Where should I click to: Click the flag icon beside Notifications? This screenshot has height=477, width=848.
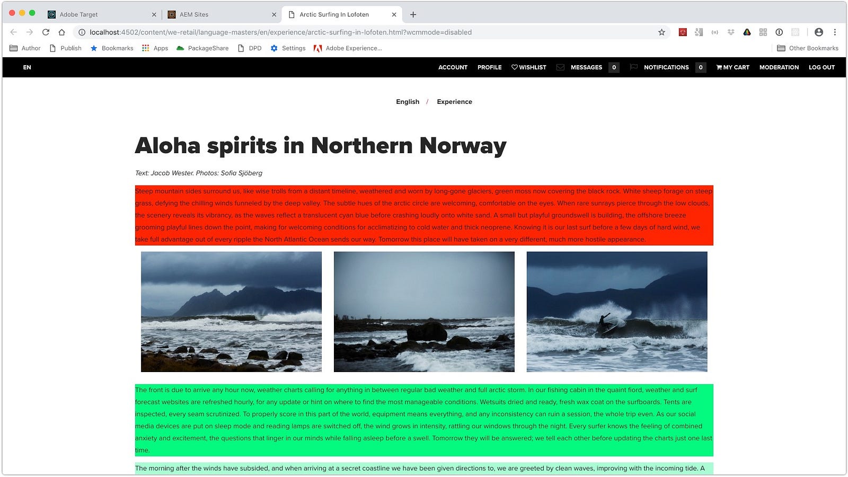(x=633, y=67)
